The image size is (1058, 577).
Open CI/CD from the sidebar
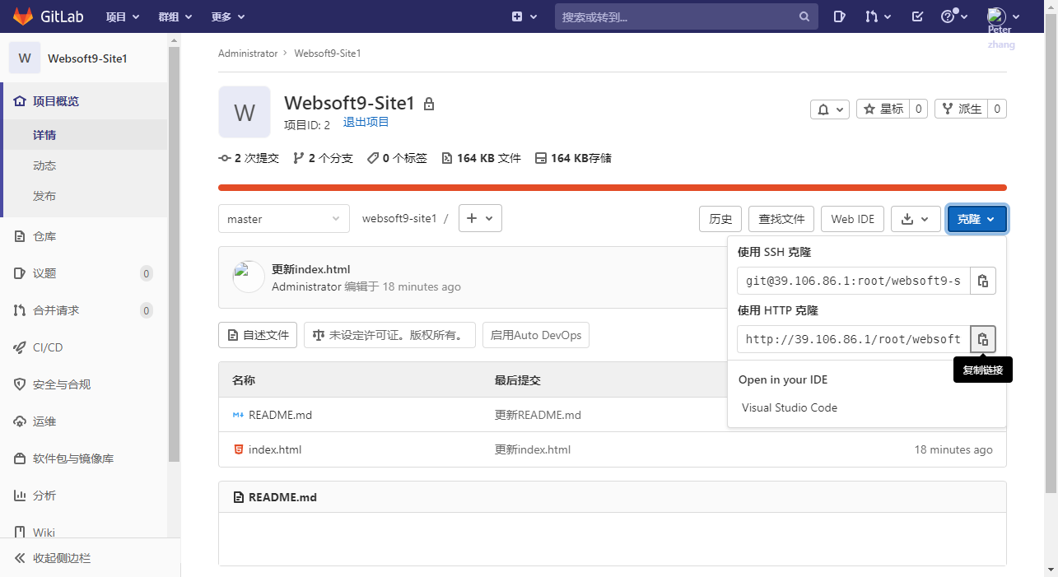48,347
